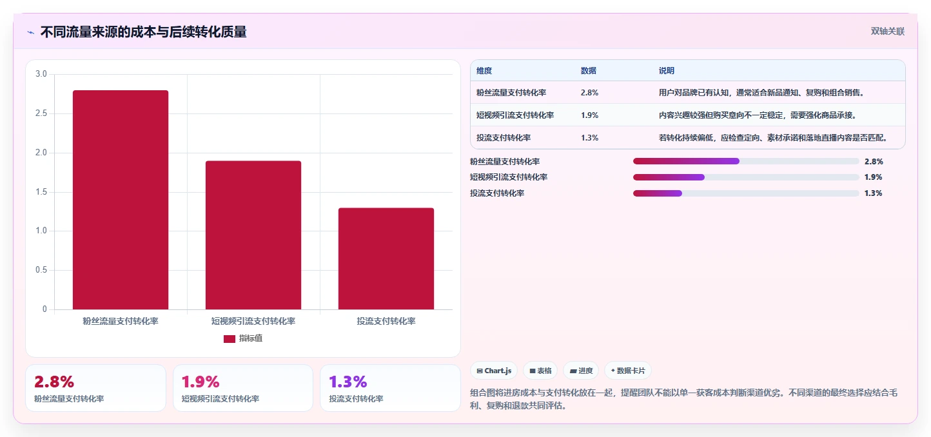Click the description starting 用户对品牌已有认知
The image size is (931, 437).
(x=761, y=93)
